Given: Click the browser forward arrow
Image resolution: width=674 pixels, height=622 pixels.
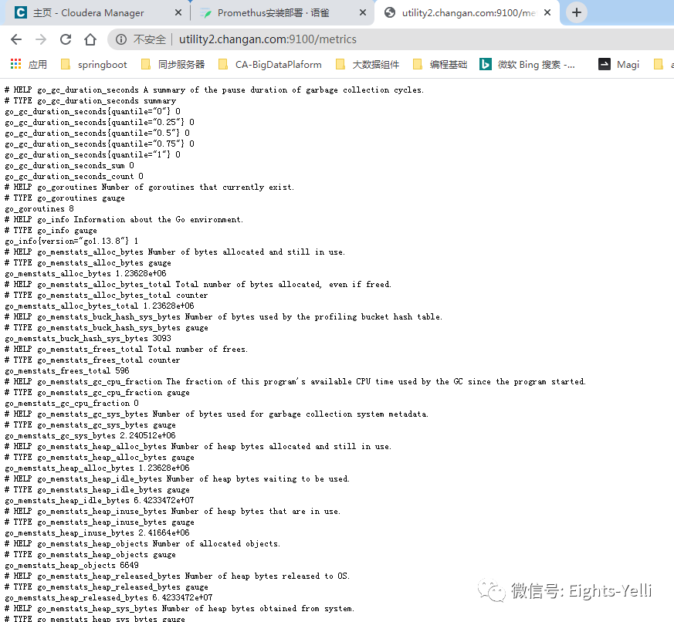Looking at the screenshot, I should (41, 39).
